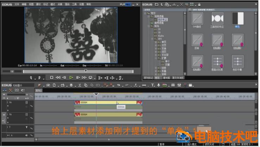
Task: Switch to the 序列标记 tab
Action: tap(148, 78)
